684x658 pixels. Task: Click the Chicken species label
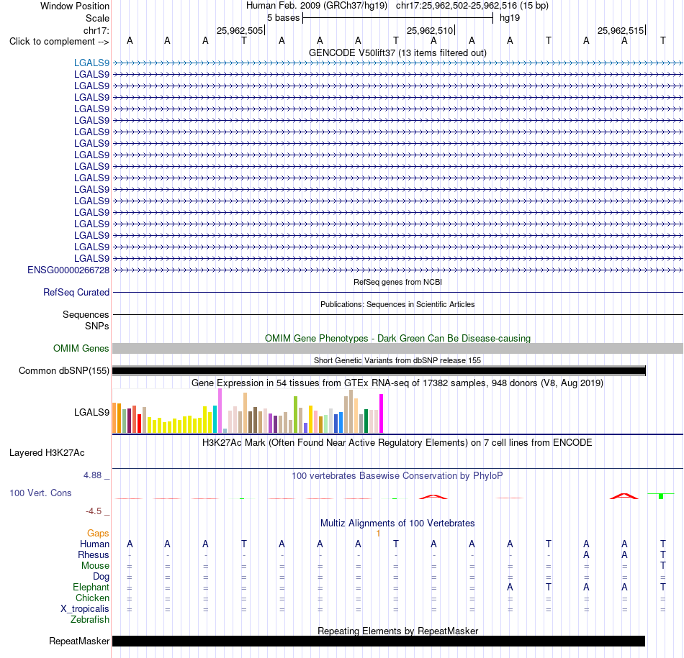pyautogui.click(x=92, y=598)
